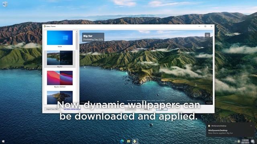Screen dimensions: 257x144
Task: Click the Import from file button
Action: (x=52, y=109)
